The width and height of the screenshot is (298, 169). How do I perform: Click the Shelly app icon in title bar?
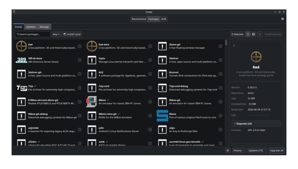[14, 12]
